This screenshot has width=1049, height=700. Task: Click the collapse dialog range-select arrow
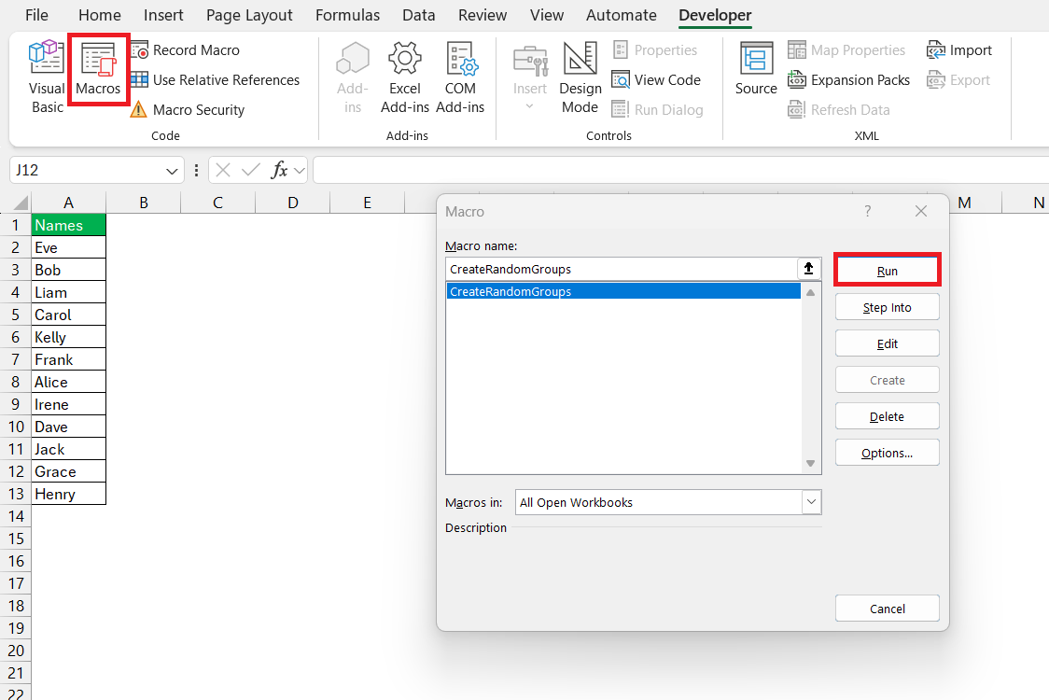pos(809,269)
